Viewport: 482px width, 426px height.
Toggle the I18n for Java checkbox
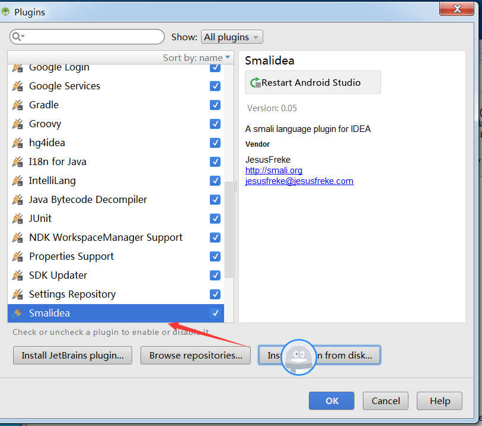pos(215,162)
